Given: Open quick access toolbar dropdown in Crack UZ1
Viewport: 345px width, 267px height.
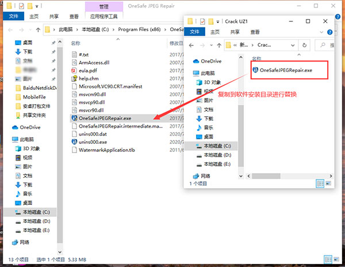Looking at the screenshot, I should coord(217,21).
